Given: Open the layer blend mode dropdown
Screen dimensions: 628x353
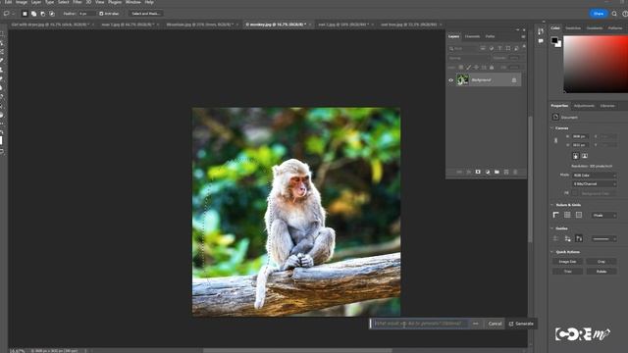Looking at the screenshot, I should click(468, 58).
